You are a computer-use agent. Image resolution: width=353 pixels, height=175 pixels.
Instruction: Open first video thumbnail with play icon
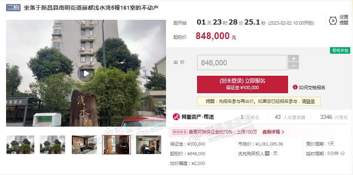20,145
